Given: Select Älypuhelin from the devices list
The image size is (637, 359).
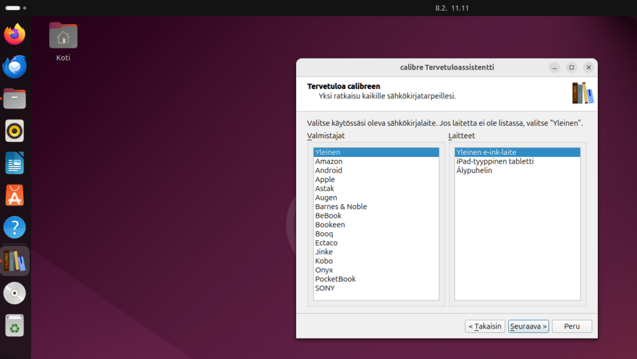Looking at the screenshot, I should [x=474, y=170].
